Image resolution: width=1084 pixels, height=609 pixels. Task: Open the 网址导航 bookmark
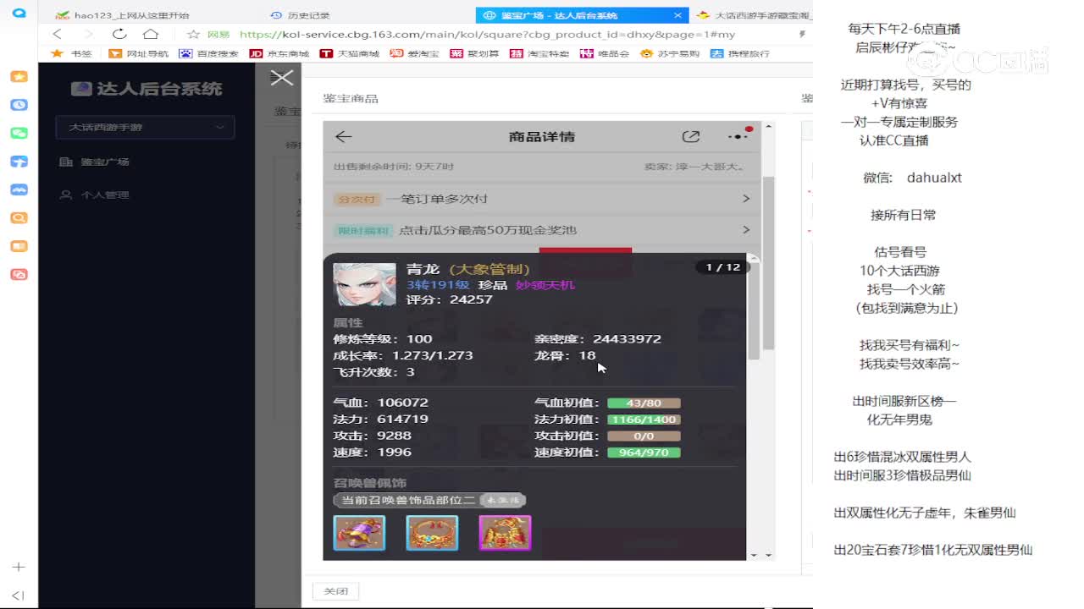[x=139, y=53]
